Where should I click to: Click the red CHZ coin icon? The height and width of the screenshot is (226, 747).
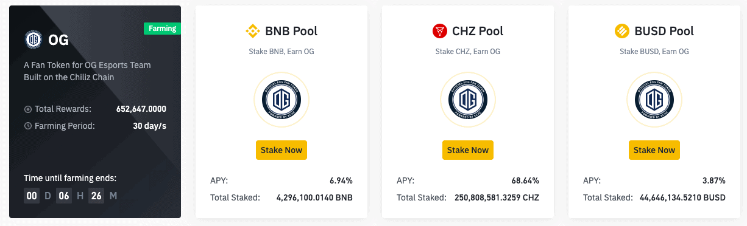click(439, 31)
